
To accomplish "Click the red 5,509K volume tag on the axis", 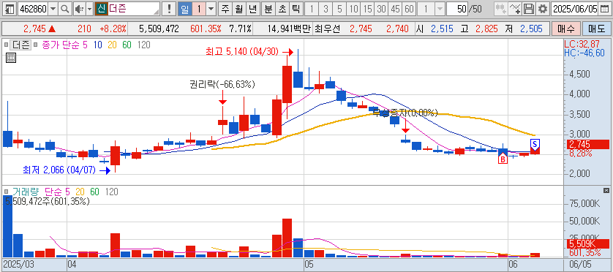I will [587, 244].
